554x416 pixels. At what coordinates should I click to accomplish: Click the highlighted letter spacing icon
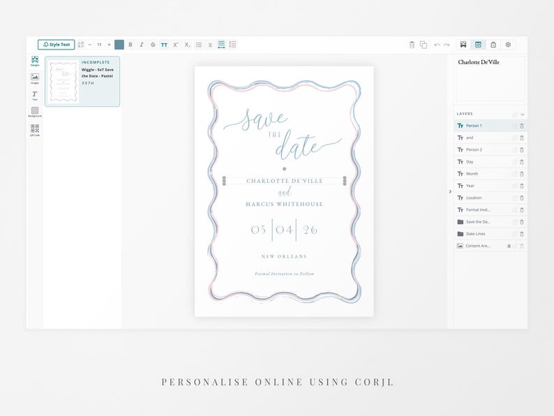[x=221, y=45]
